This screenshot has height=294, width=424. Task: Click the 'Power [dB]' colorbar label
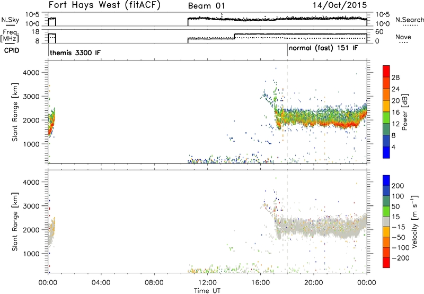click(404, 112)
